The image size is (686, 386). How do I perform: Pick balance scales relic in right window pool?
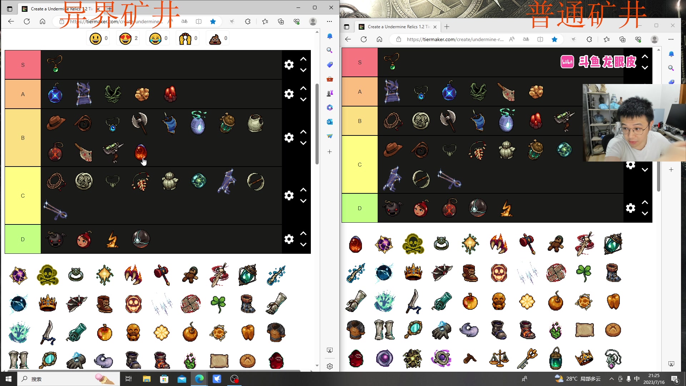pos(498,358)
